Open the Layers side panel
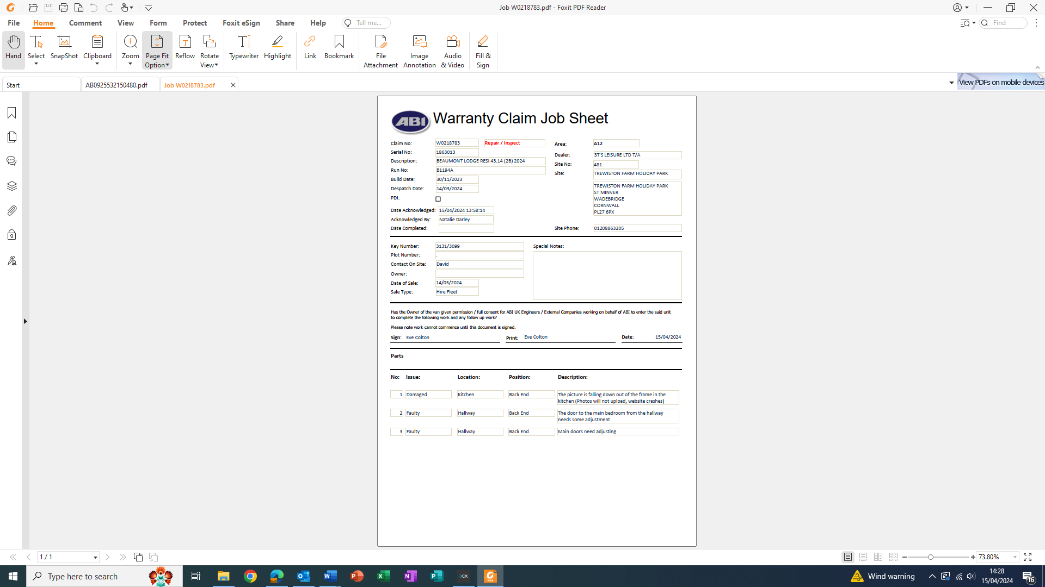The image size is (1045, 587). [11, 186]
